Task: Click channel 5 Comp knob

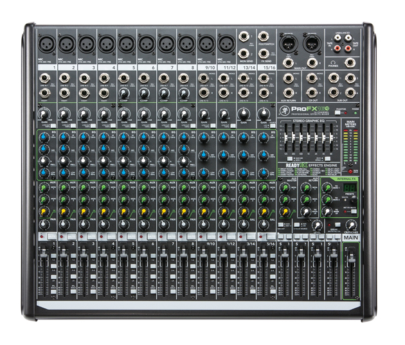Action: click(124, 93)
